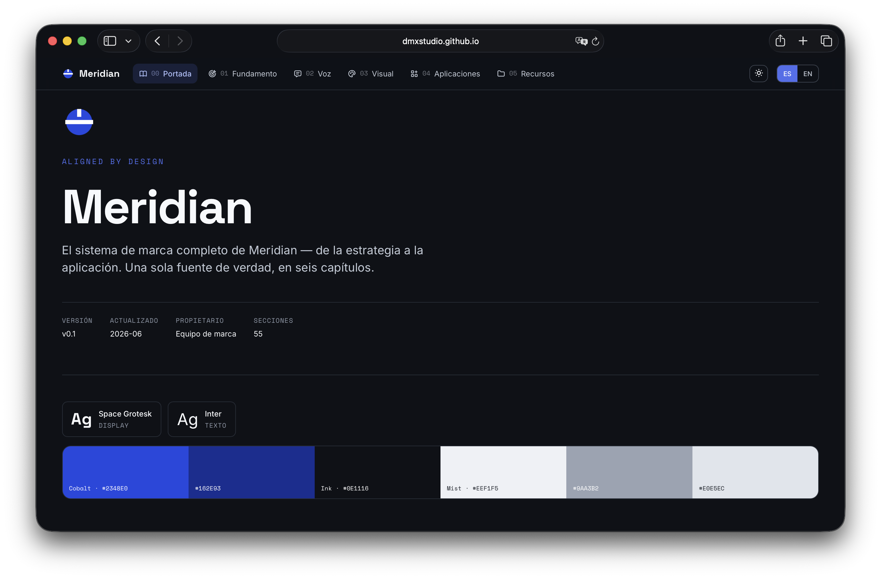Click the dmxstudio.github.io address bar

click(x=440, y=41)
